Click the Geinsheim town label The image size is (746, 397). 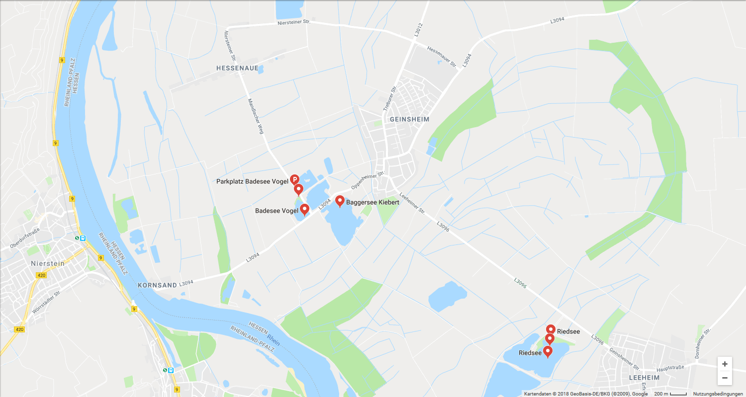pyautogui.click(x=409, y=119)
